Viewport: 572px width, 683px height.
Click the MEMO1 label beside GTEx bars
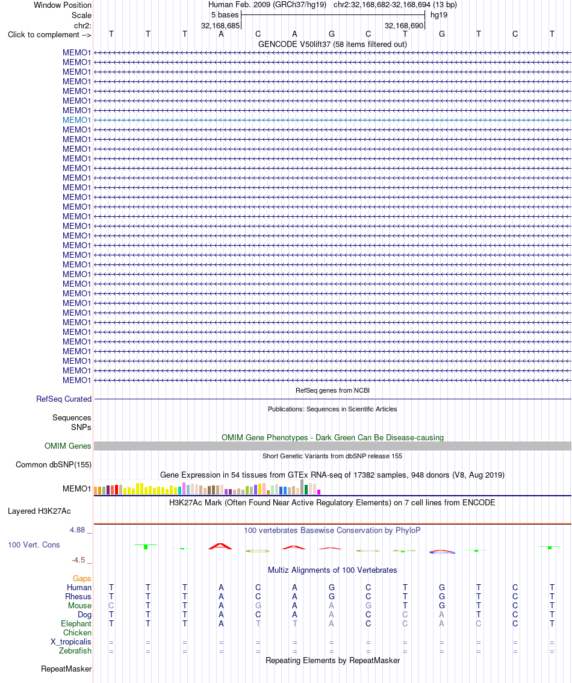coord(76,488)
